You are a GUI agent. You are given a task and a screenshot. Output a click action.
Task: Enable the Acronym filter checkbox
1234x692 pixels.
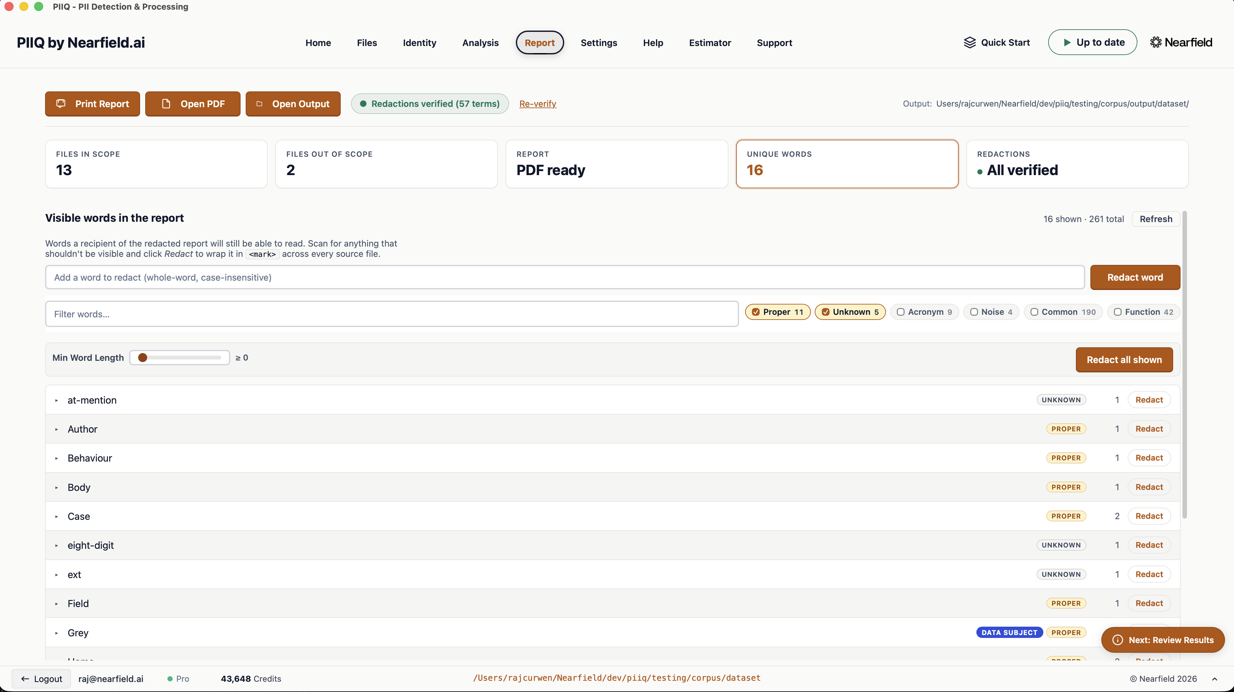[901, 312]
